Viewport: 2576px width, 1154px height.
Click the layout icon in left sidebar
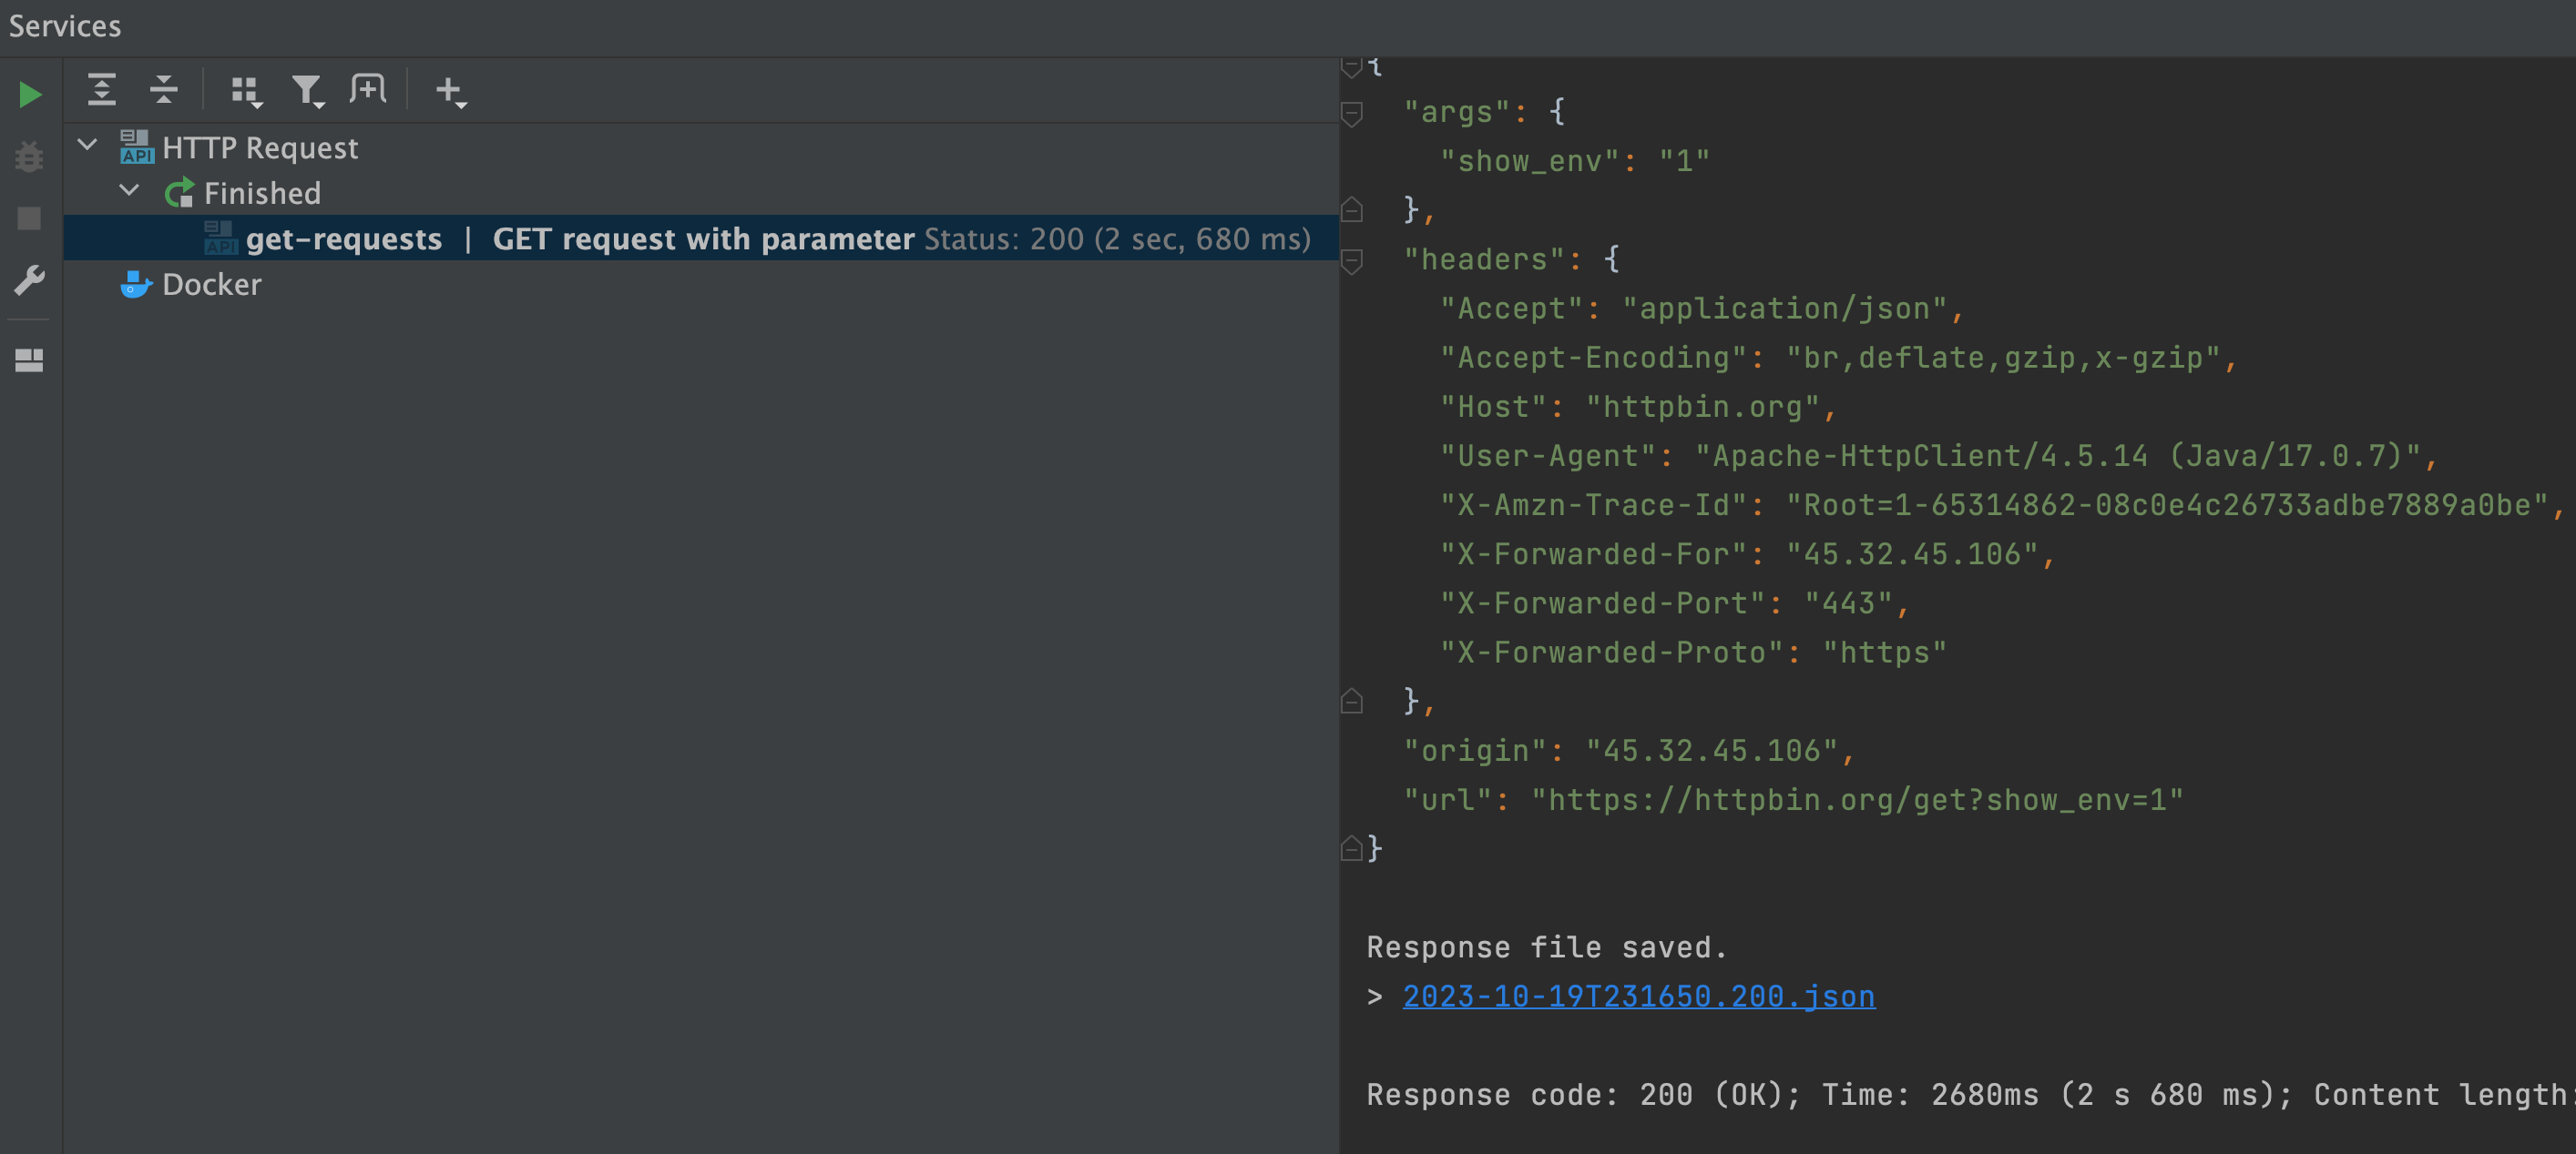(30, 360)
